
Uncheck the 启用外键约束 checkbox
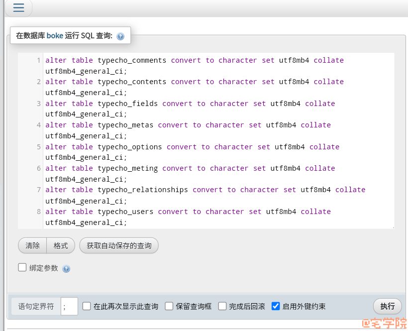(x=276, y=306)
